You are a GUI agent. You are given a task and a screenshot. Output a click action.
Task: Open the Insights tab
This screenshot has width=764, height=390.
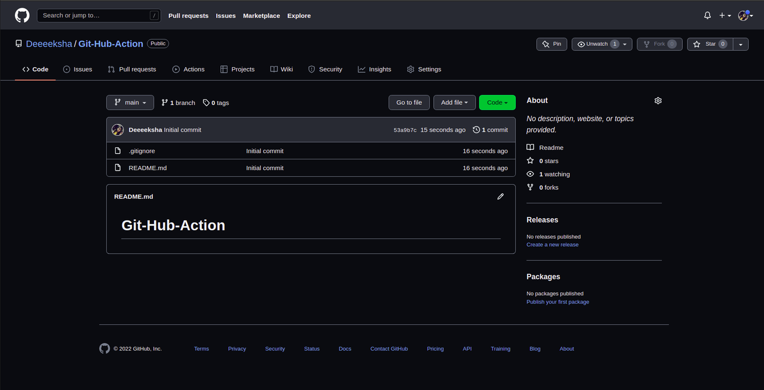(x=375, y=69)
